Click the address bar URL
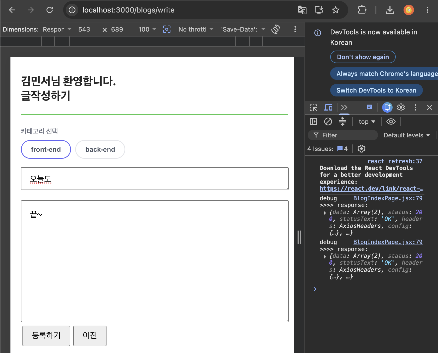The width and height of the screenshot is (438, 353). 128,10
